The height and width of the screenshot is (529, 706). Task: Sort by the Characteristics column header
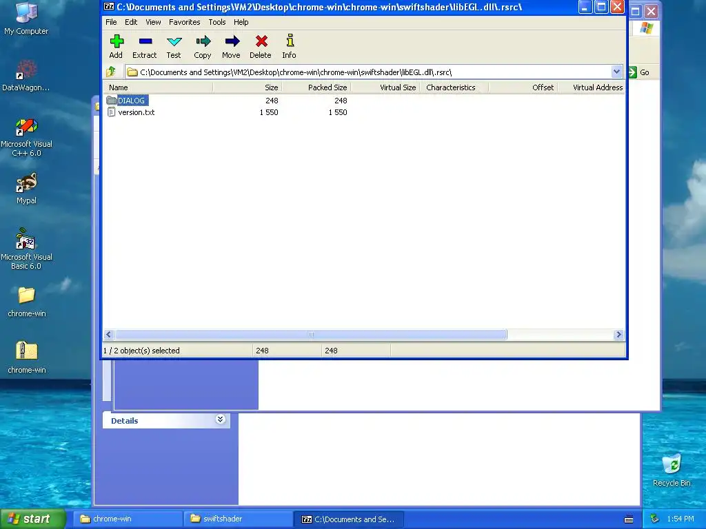click(x=455, y=87)
